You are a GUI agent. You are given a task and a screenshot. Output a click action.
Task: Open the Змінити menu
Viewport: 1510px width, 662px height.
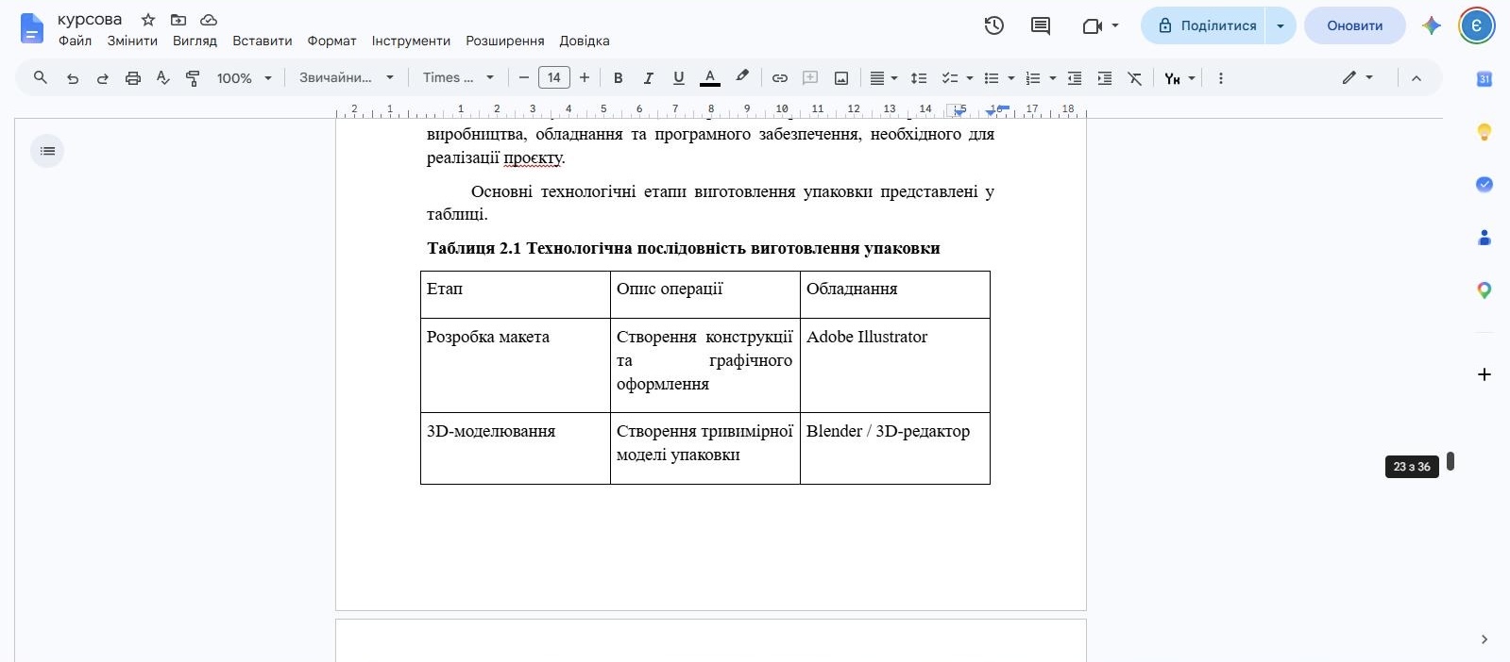(132, 41)
